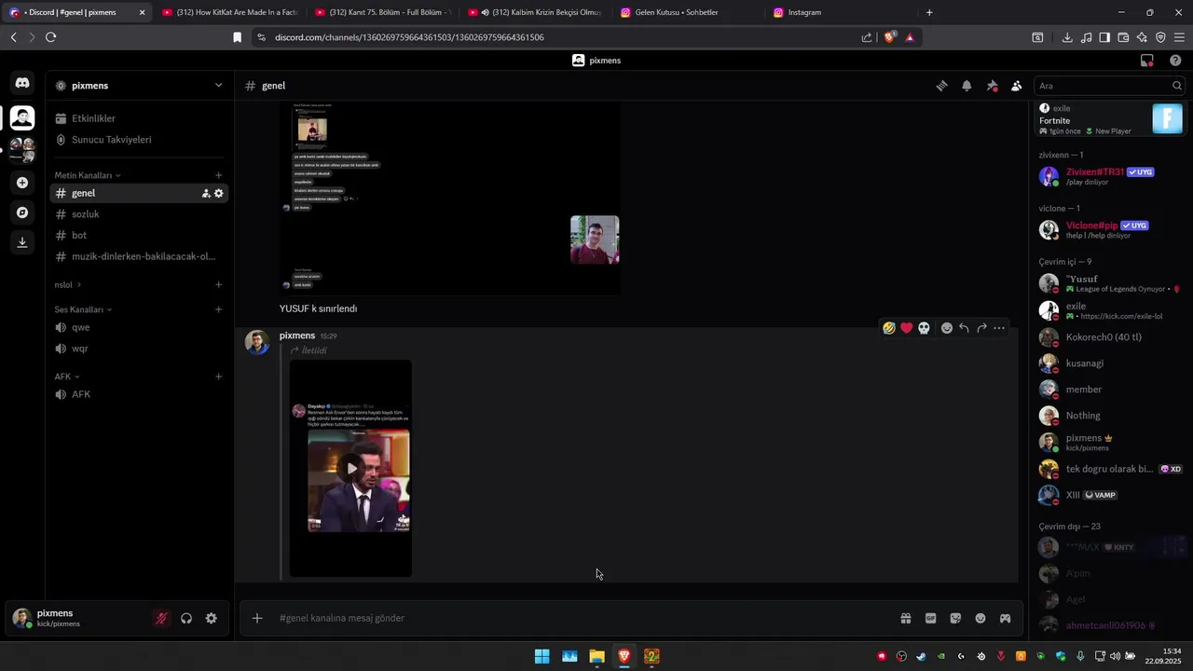Open gift icon in message bar

[905, 618]
